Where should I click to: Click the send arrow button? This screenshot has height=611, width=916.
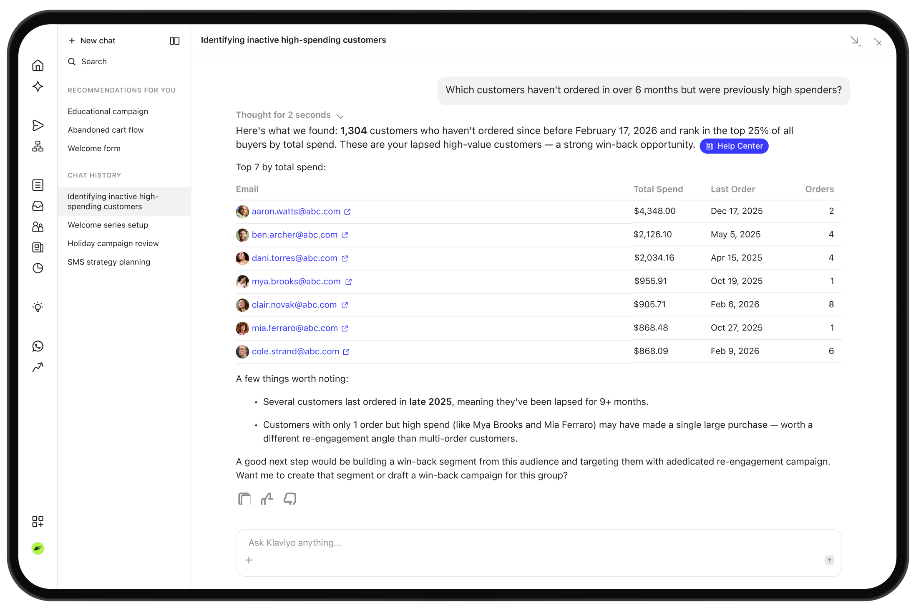[829, 560]
